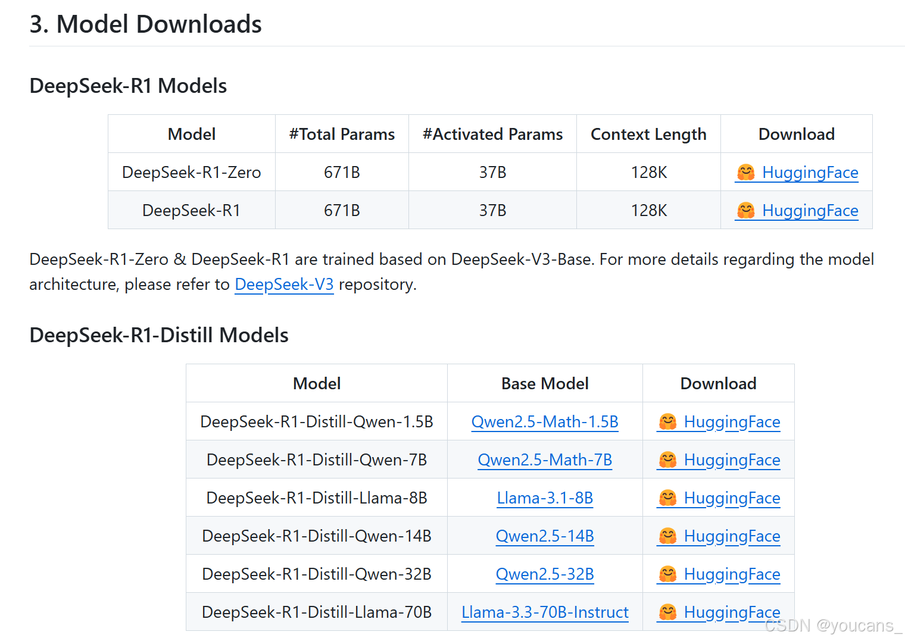The width and height of the screenshot is (905, 641).
Task: Click the 3. Model Downloads heading
Action: (x=146, y=24)
